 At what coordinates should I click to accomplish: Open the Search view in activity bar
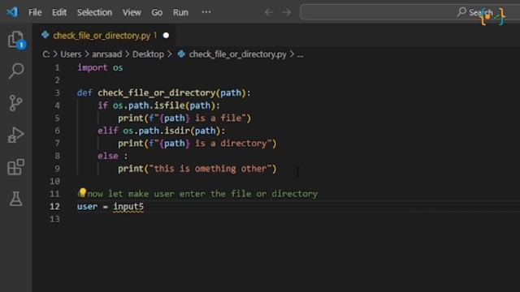tap(16, 71)
